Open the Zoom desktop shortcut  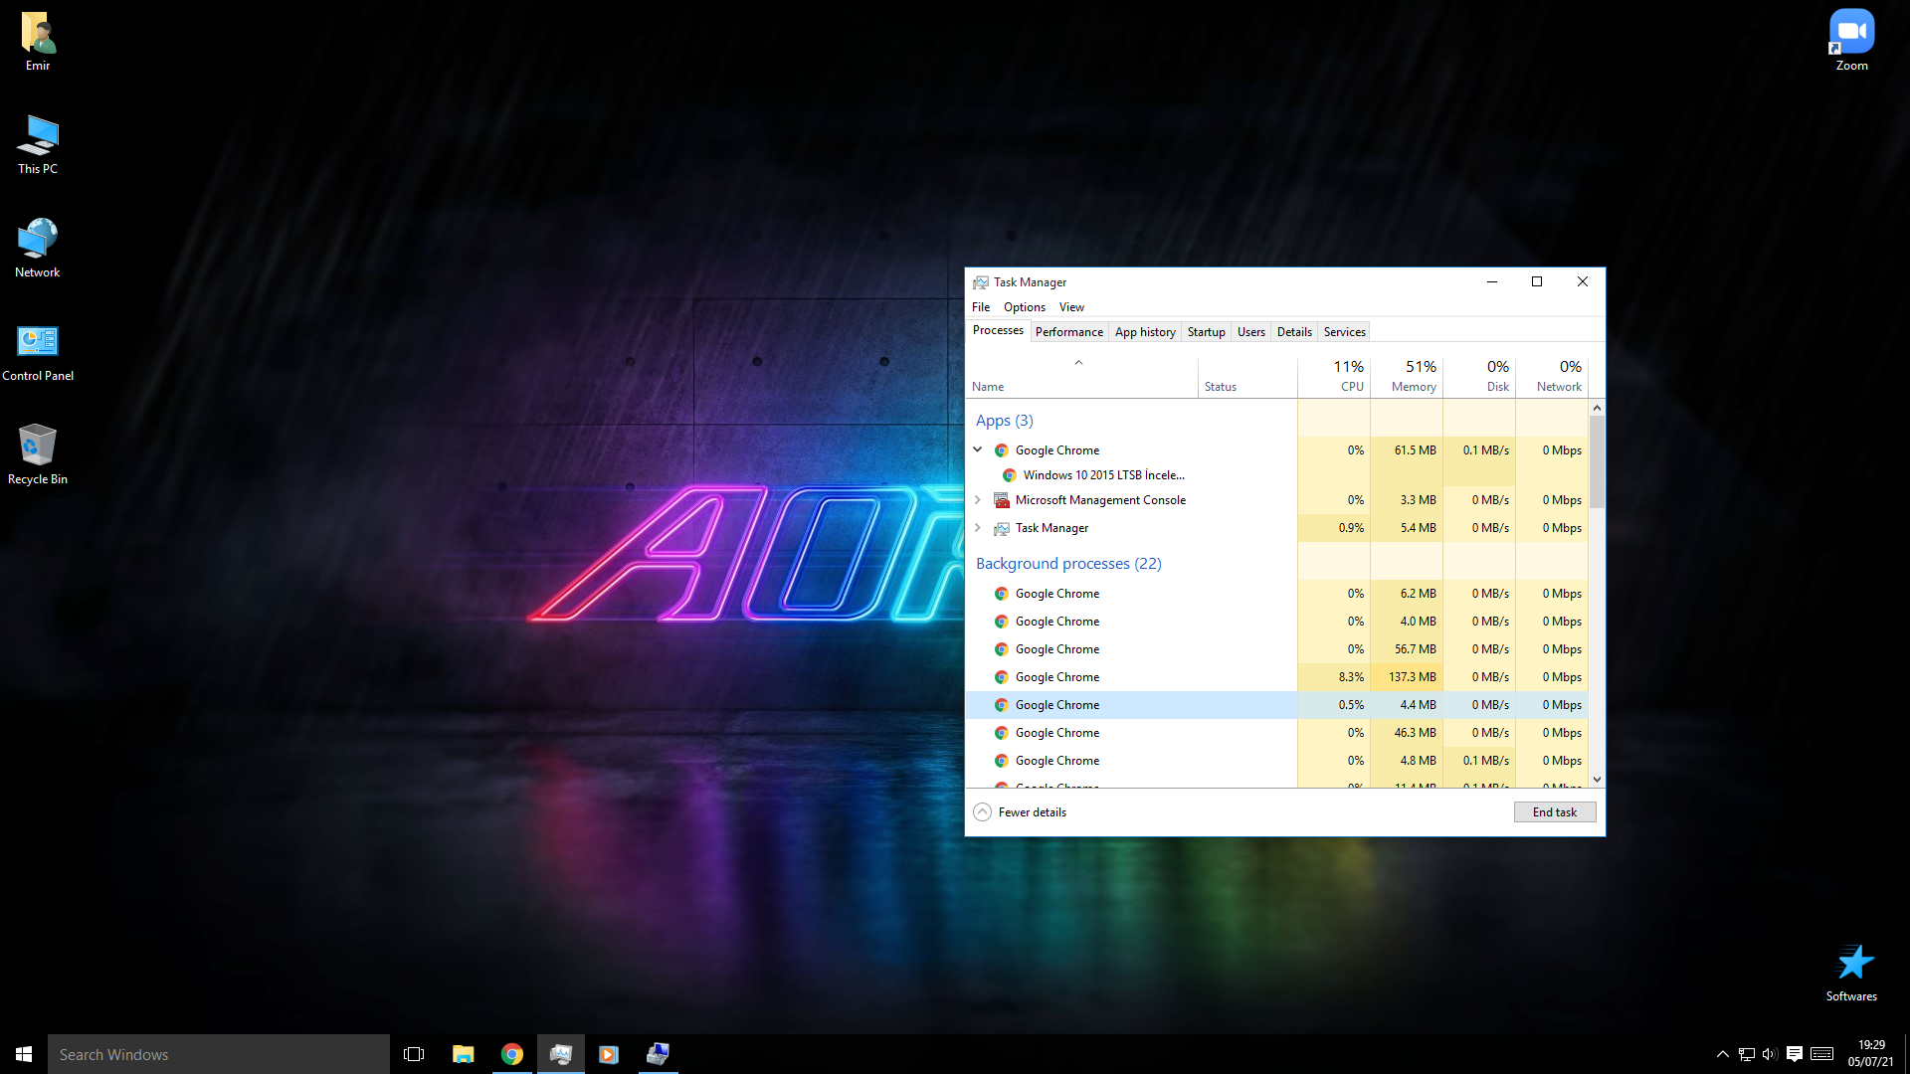point(1851,32)
